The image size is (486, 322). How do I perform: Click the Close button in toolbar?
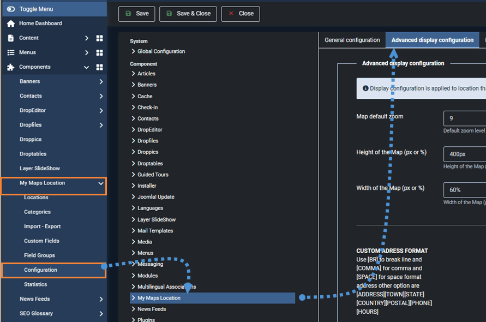[241, 14]
